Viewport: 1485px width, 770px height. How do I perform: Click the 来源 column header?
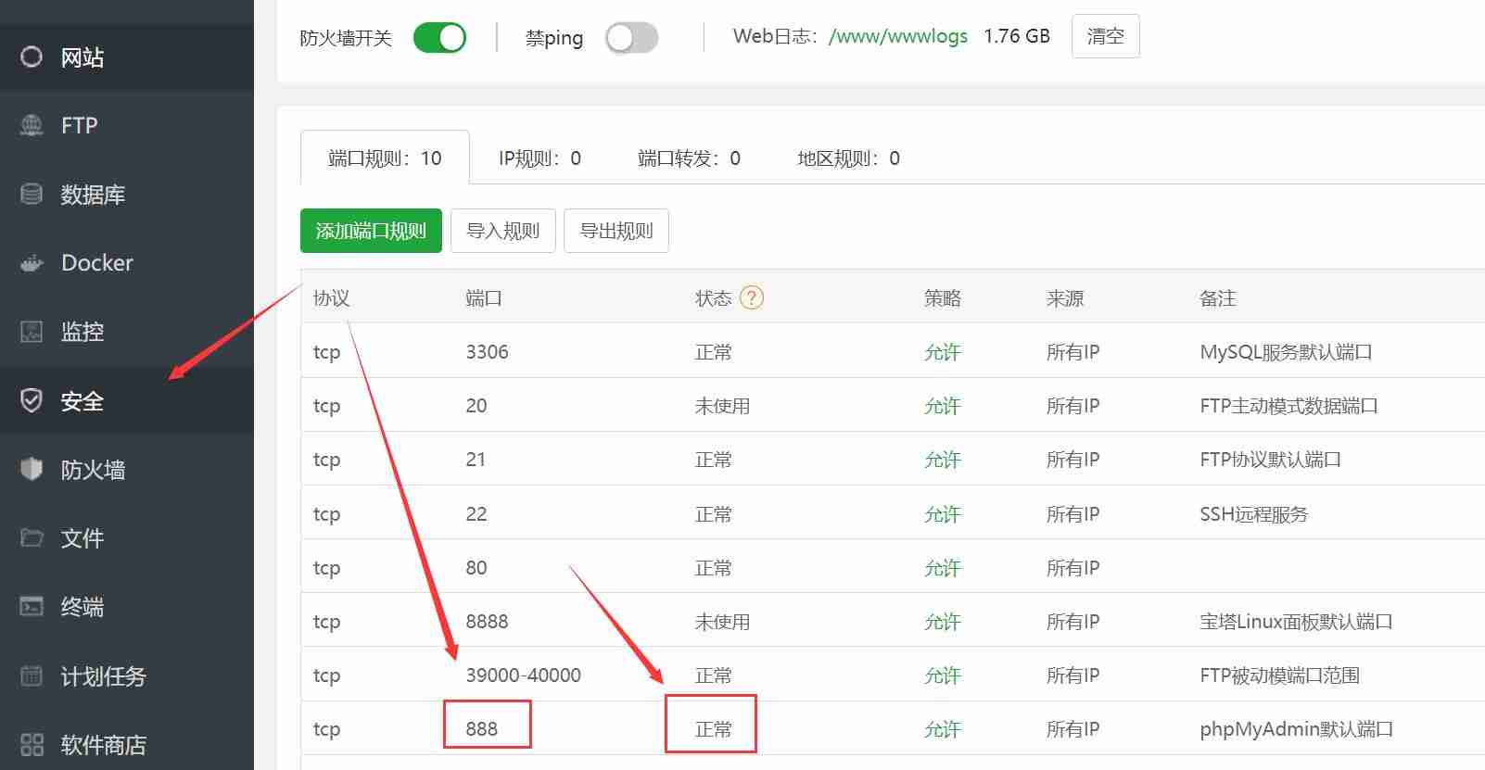point(1065,298)
